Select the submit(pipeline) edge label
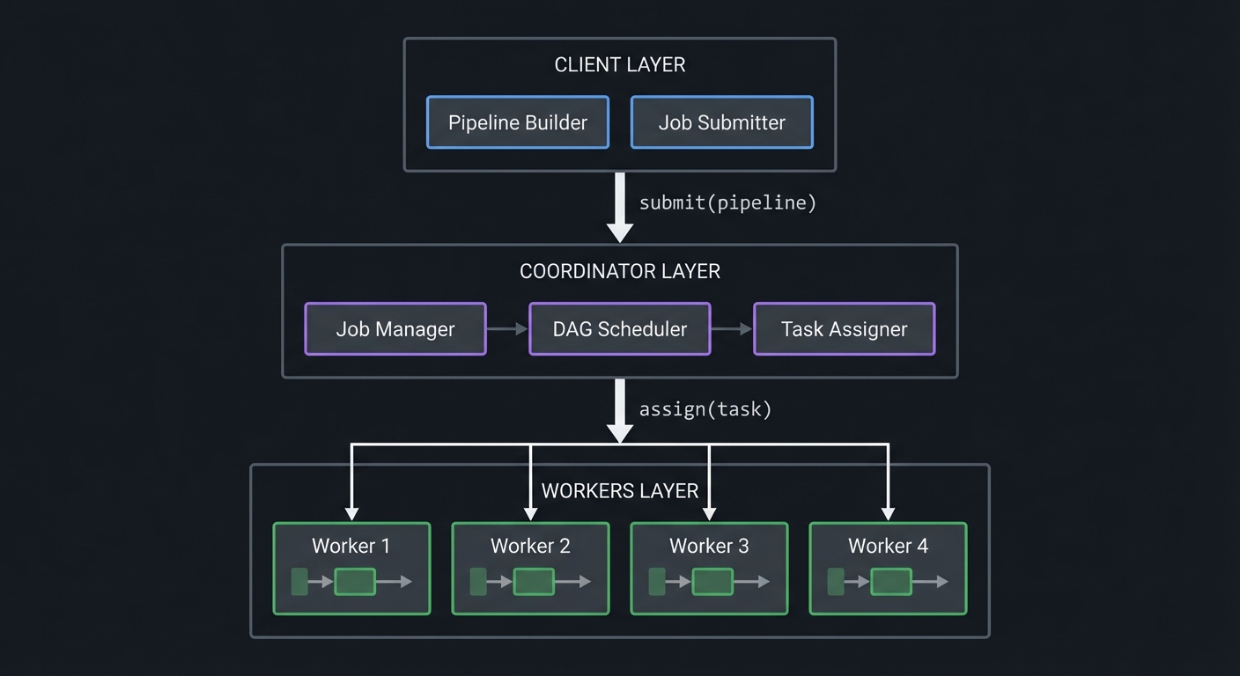 tap(727, 202)
